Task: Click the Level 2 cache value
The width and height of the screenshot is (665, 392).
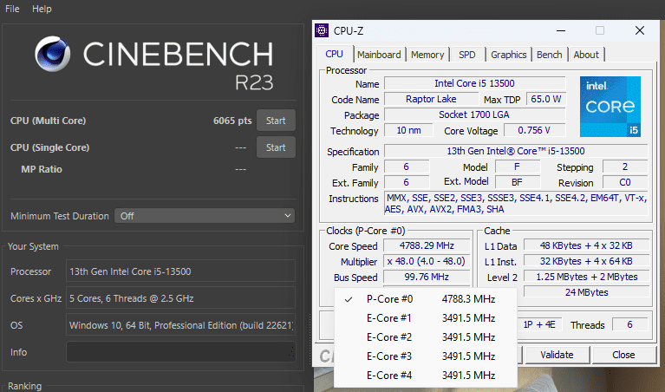Action: pos(587,277)
